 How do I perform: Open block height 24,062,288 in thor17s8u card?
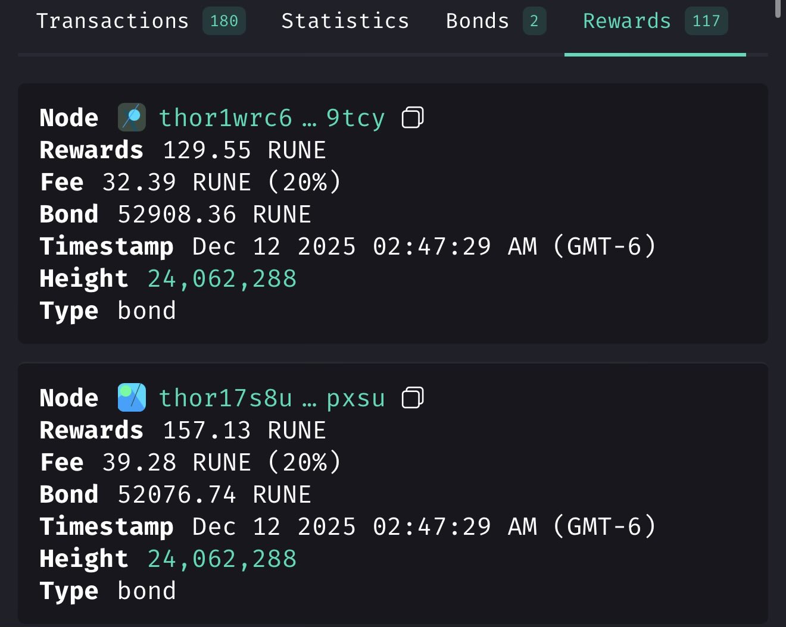[x=222, y=559]
